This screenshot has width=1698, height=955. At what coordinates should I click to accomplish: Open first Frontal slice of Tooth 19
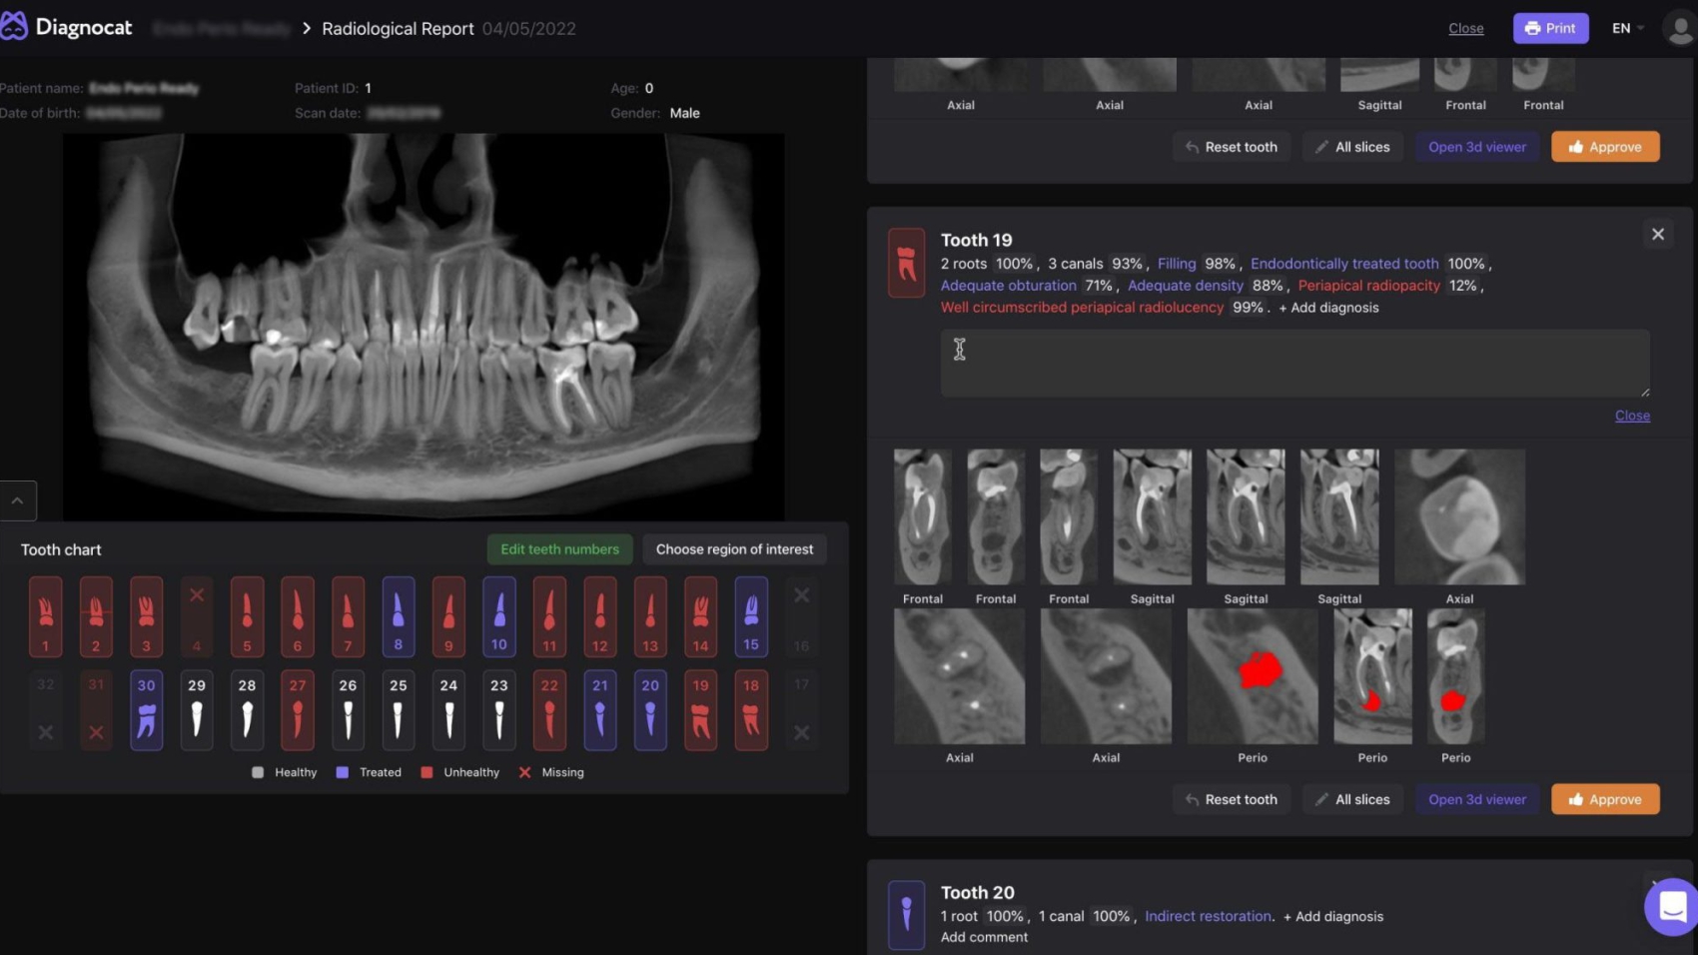pyautogui.click(x=922, y=516)
